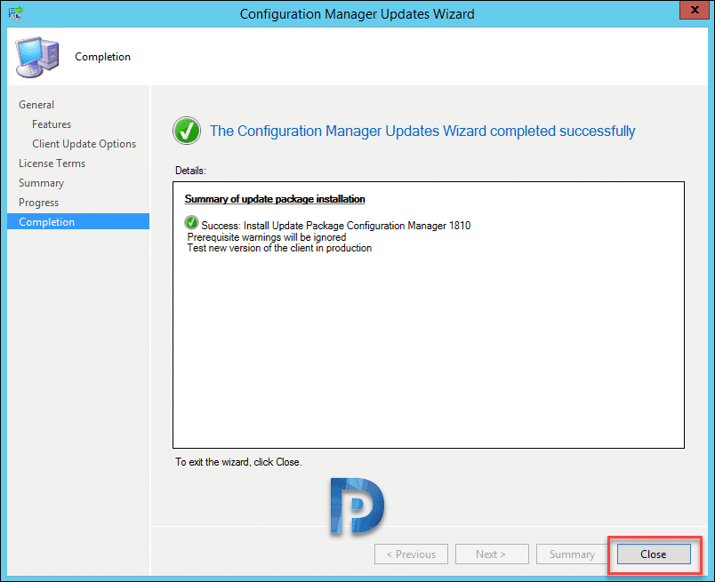Click the disabled Summary button

572,554
